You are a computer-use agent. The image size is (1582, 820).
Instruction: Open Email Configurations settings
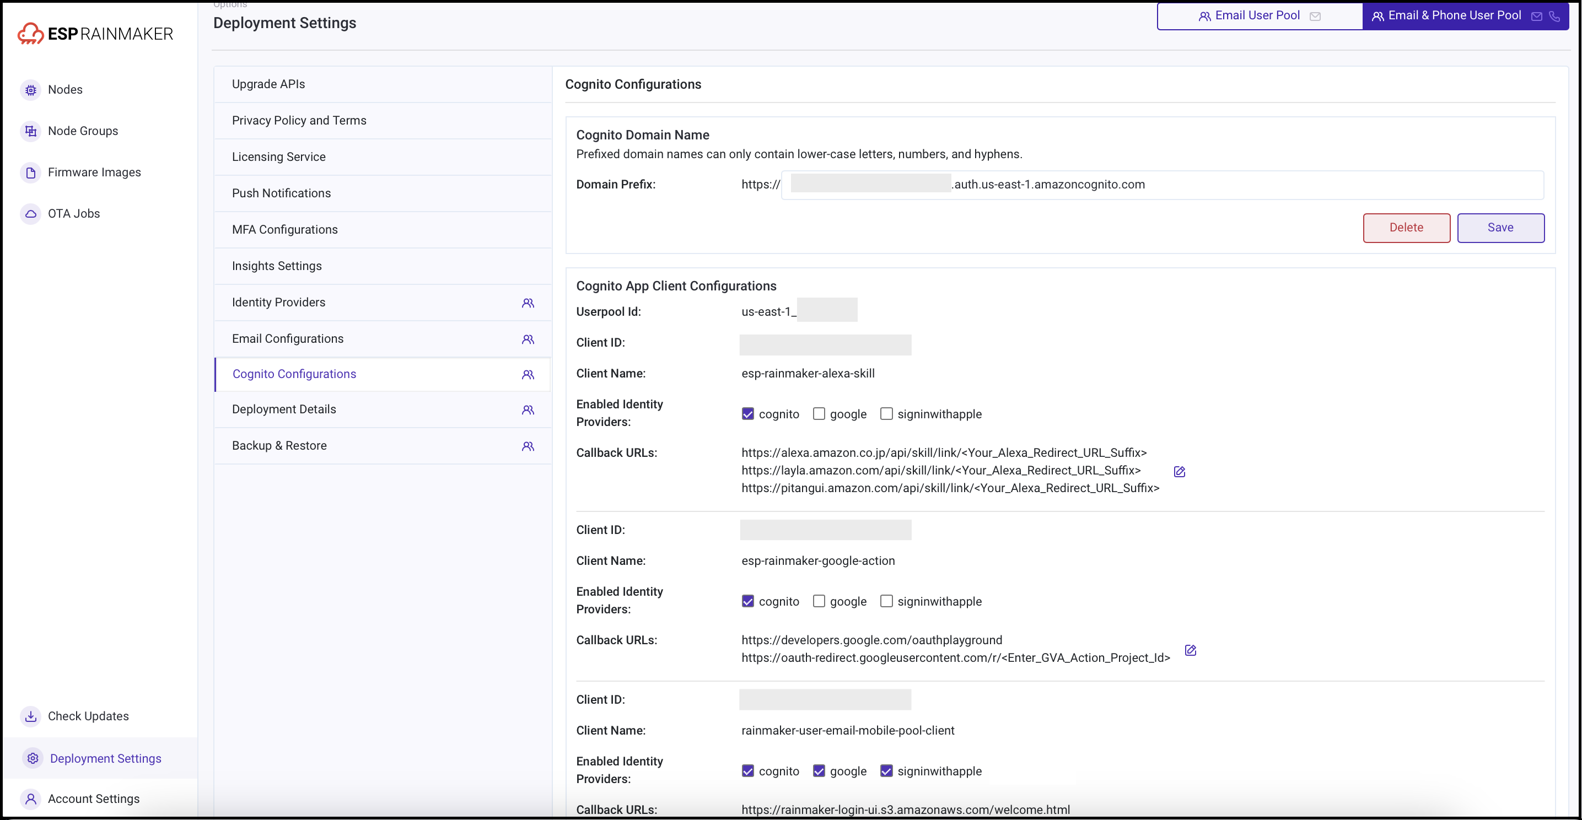tap(383, 339)
